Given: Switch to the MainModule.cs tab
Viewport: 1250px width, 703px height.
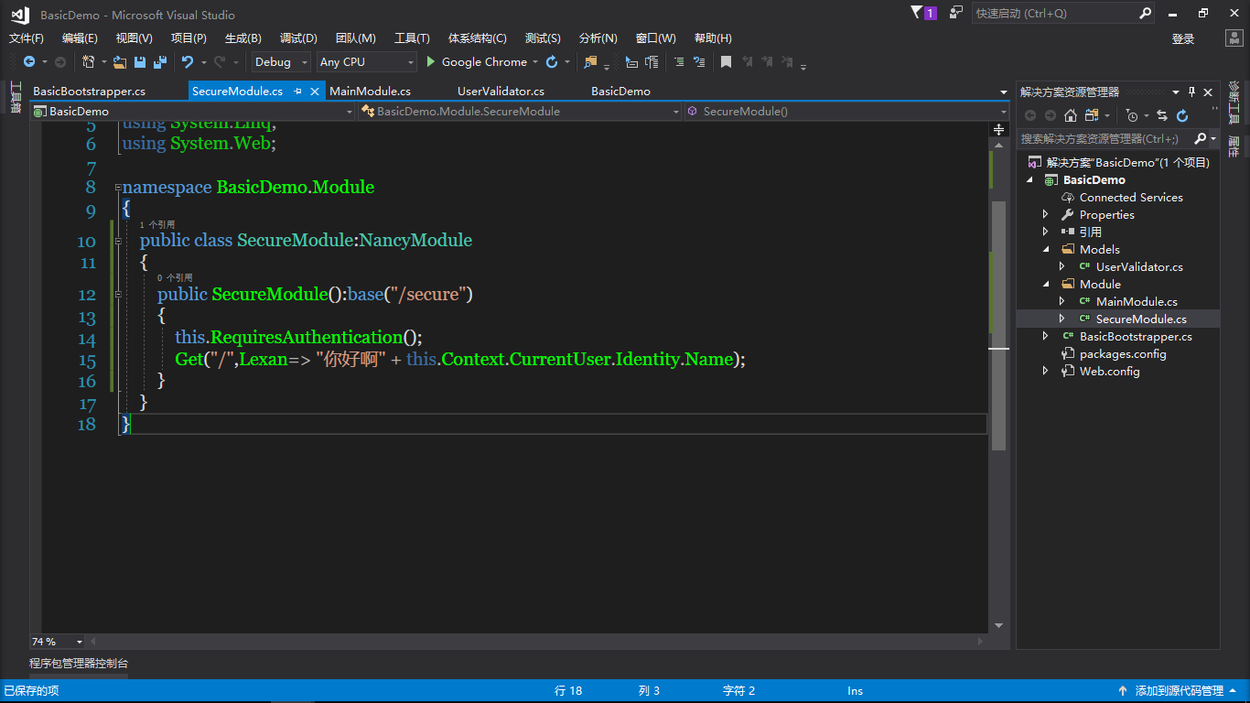Looking at the screenshot, I should point(370,92).
